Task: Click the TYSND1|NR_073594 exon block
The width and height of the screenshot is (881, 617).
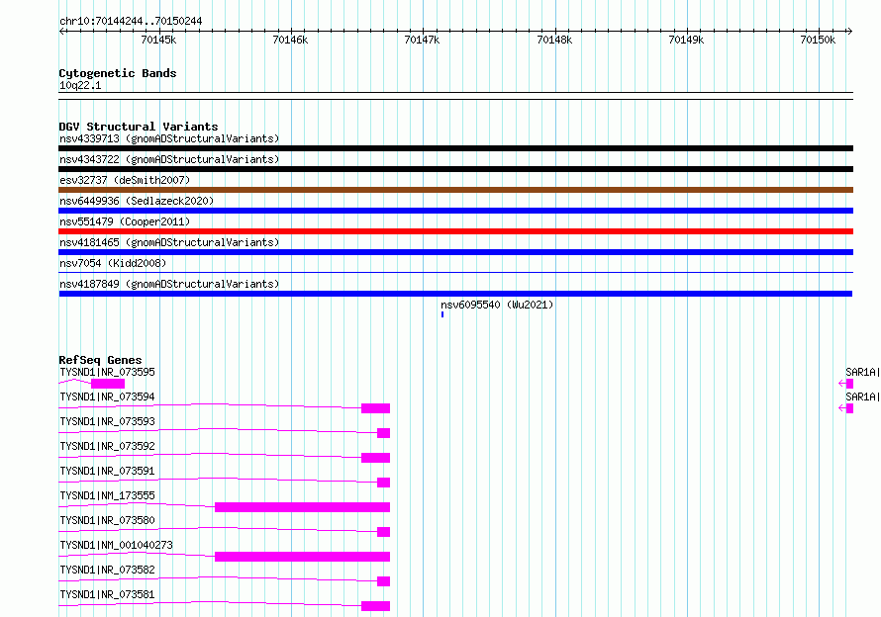Action: click(375, 408)
